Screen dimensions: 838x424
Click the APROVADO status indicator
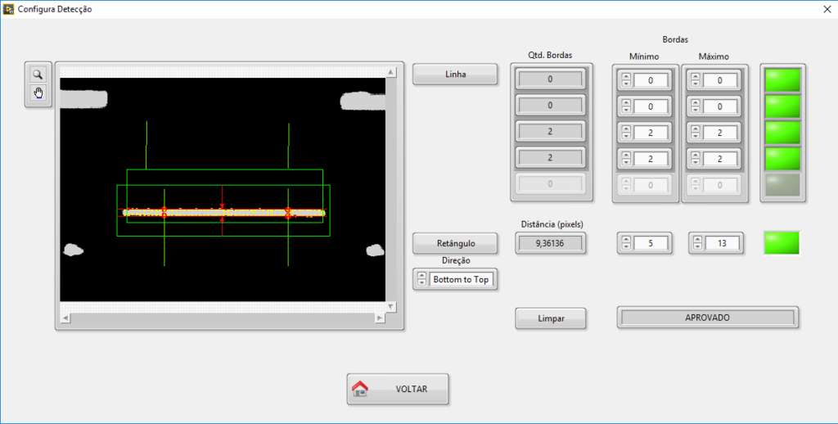tap(708, 318)
